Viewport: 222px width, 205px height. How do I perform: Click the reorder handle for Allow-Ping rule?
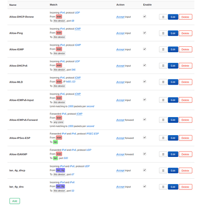[163, 33]
